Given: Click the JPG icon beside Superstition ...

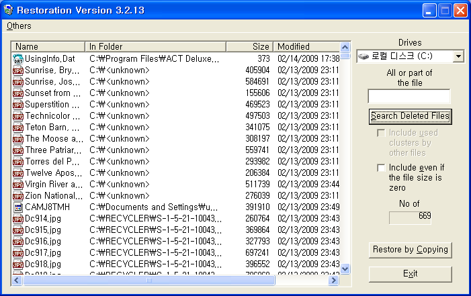Looking at the screenshot, I should (18, 105).
